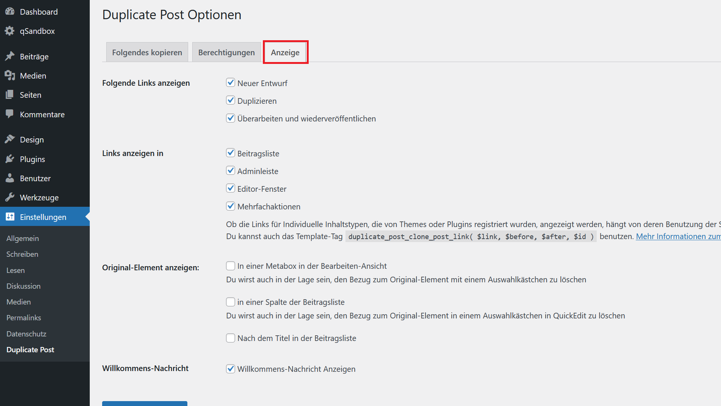Screen dimensions: 721x406
Task: Open the Benutzer menu item
Action: 45,178
